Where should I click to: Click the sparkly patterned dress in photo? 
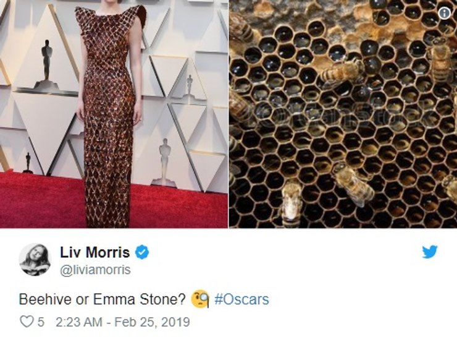coord(109,117)
